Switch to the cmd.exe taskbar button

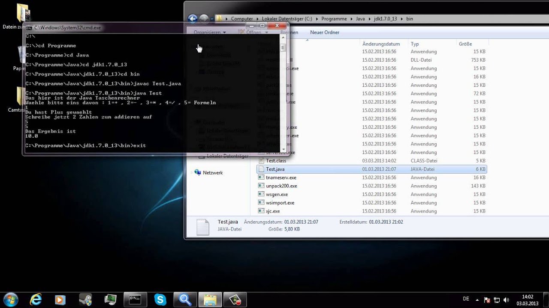135,299
